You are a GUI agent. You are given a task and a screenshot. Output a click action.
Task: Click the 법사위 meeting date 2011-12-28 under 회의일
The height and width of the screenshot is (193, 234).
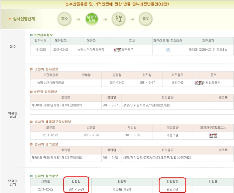point(110,158)
